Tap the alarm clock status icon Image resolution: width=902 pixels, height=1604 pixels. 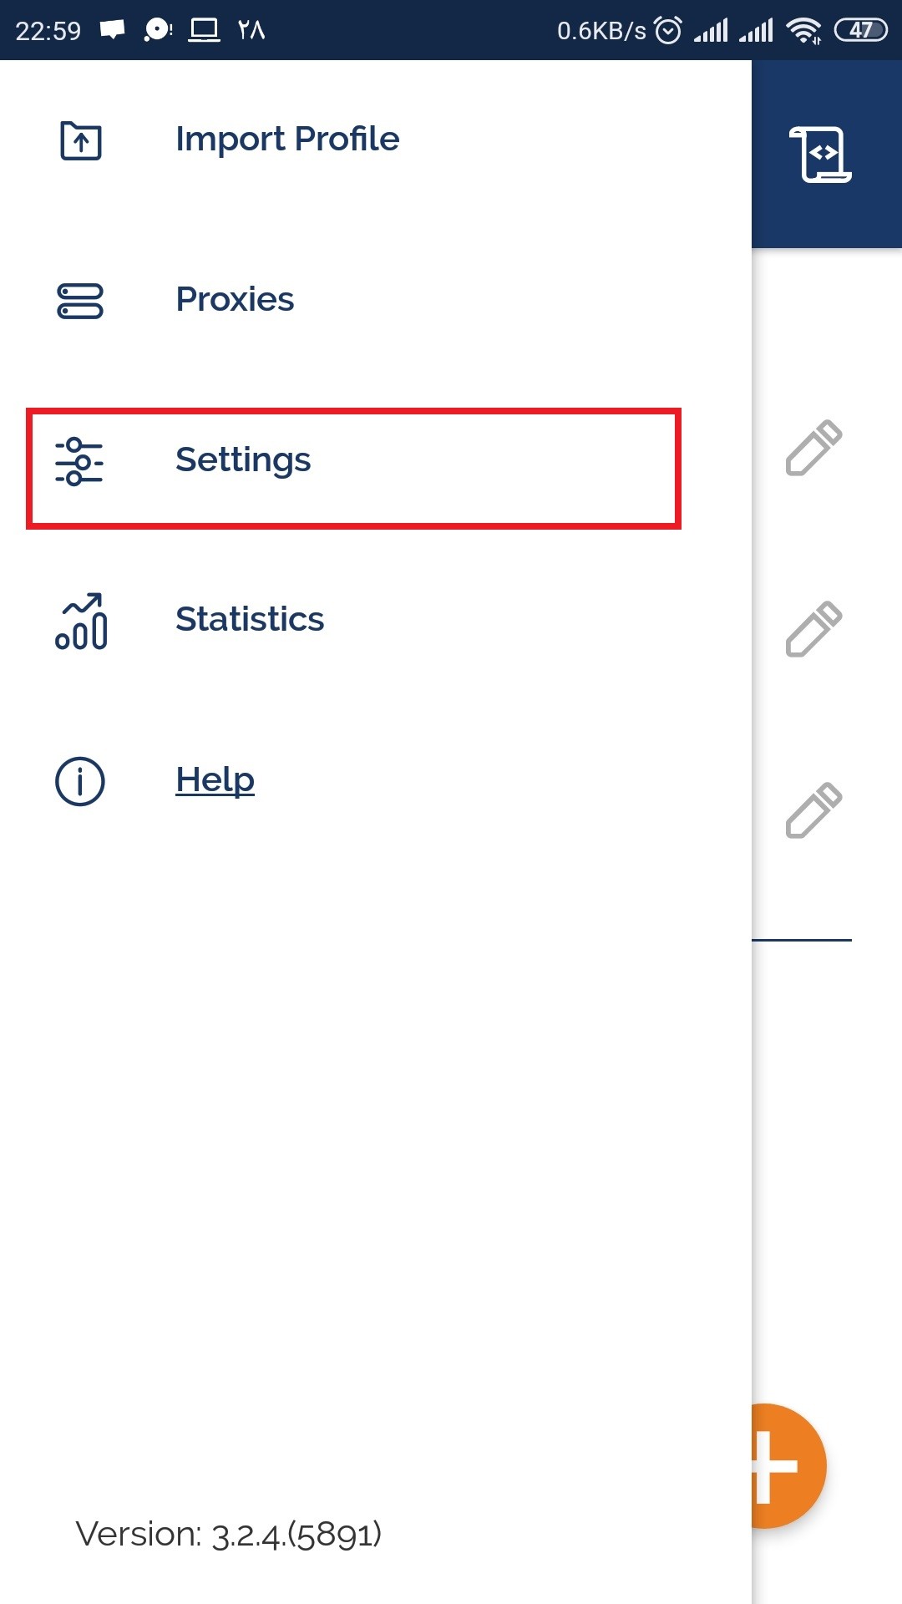pyautogui.click(x=668, y=31)
